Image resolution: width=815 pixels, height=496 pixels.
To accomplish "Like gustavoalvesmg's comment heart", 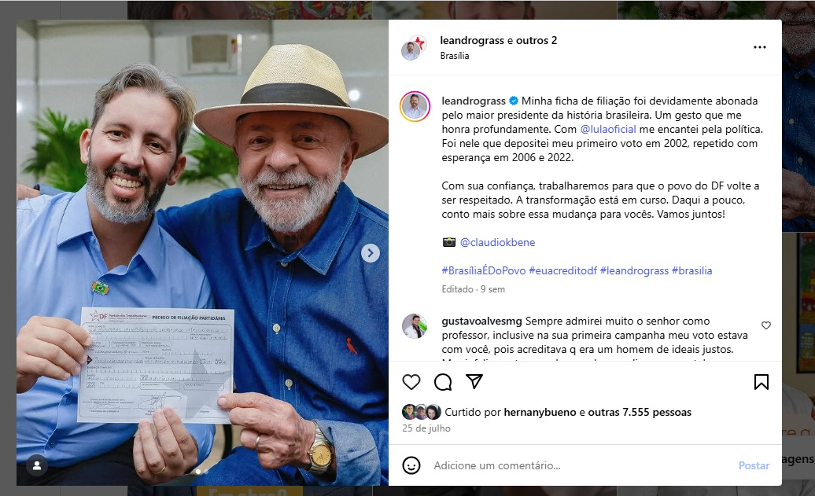I will 766,325.
